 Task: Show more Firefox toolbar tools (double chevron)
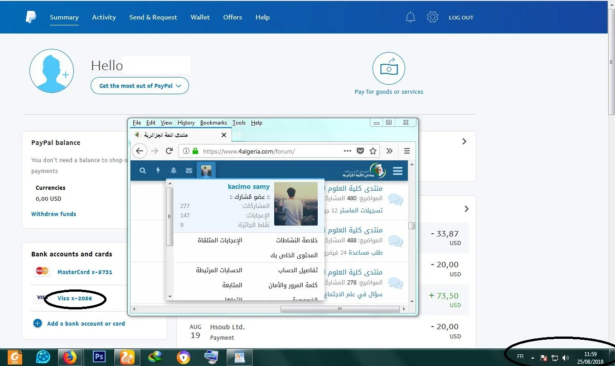coord(389,151)
